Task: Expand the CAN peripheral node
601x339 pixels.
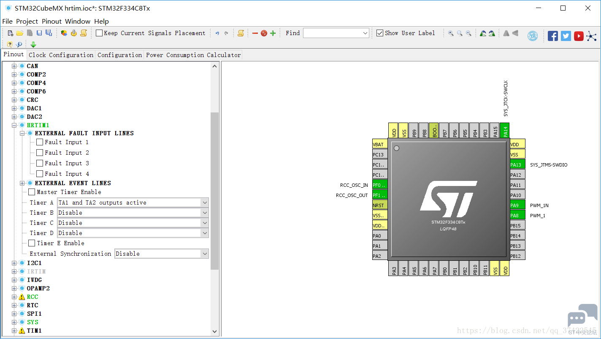Action: pyautogui.click(x=14, y=66)
